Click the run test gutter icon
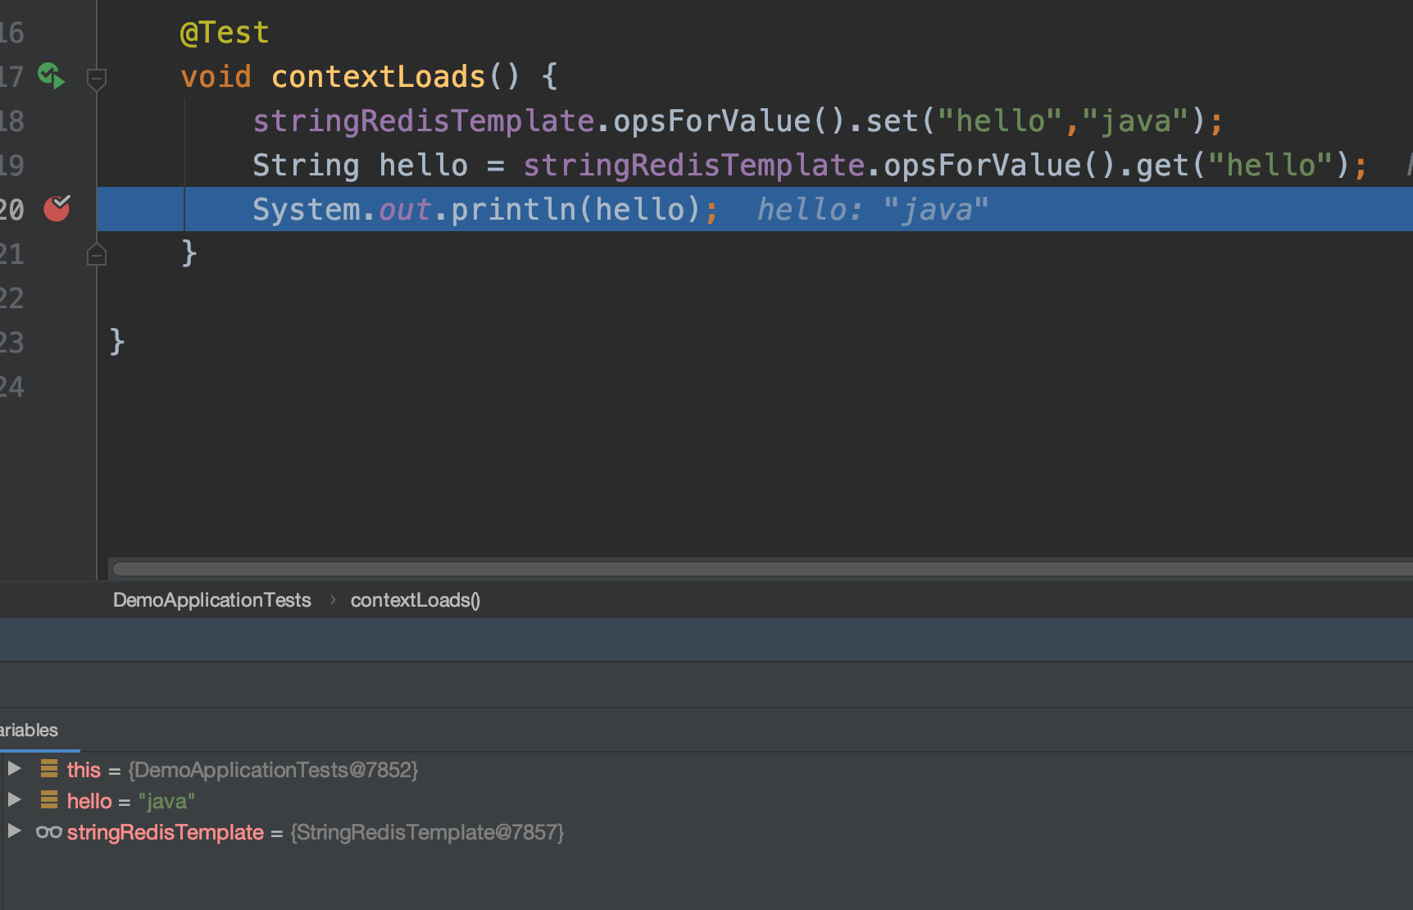 pos(51,76)
